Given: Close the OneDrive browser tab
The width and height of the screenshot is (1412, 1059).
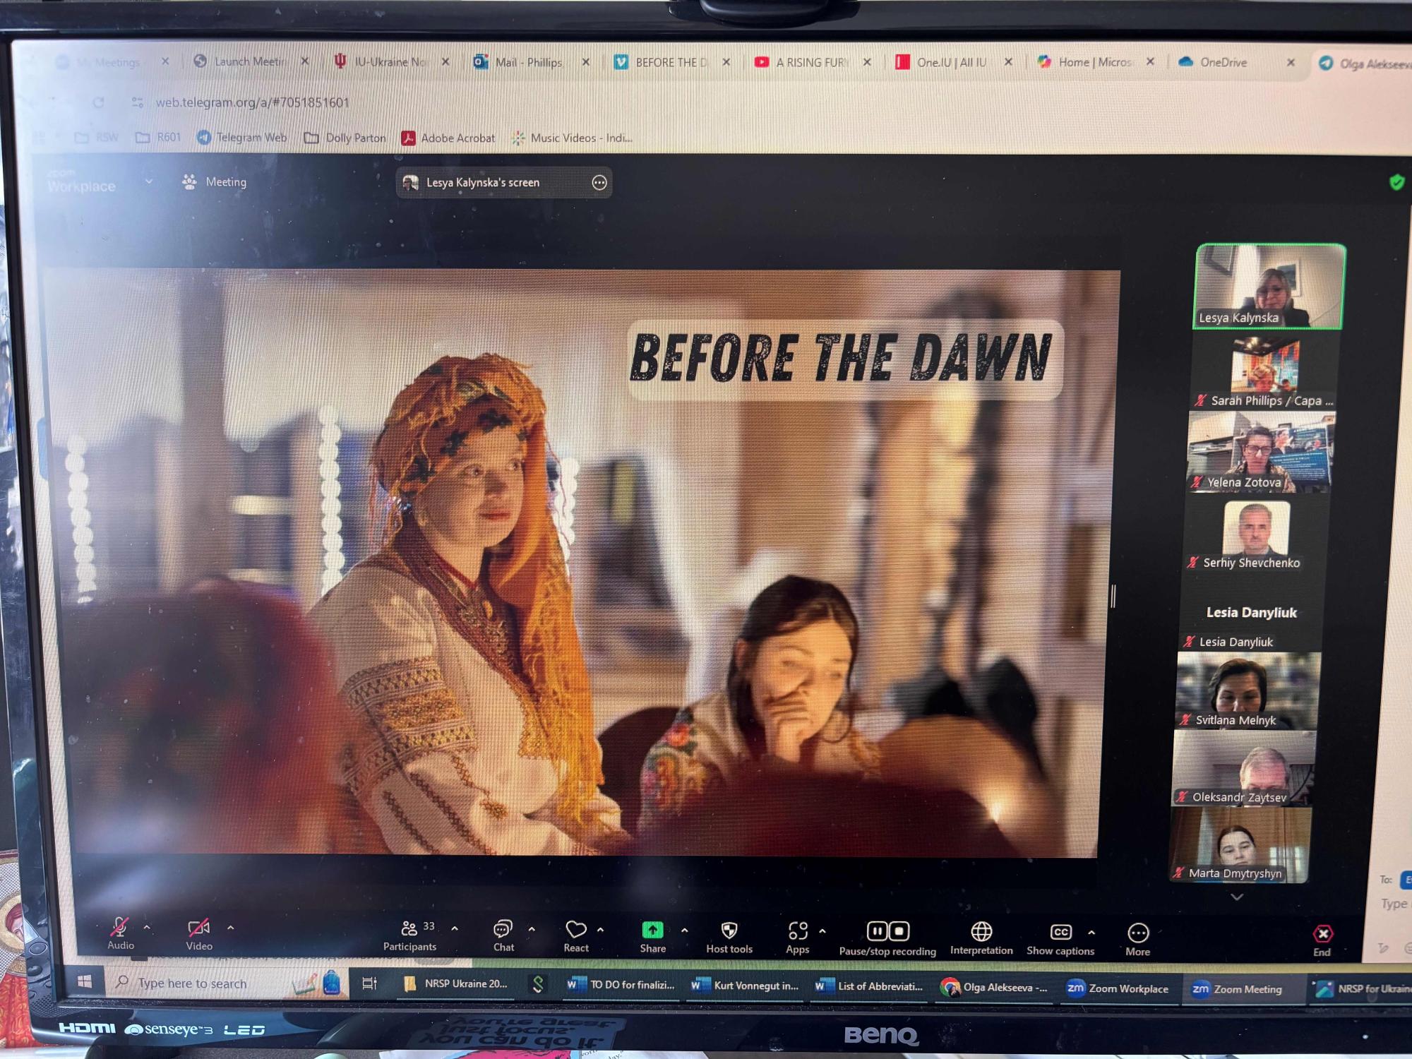Looking at the screenshot, I should (1291, 62).
